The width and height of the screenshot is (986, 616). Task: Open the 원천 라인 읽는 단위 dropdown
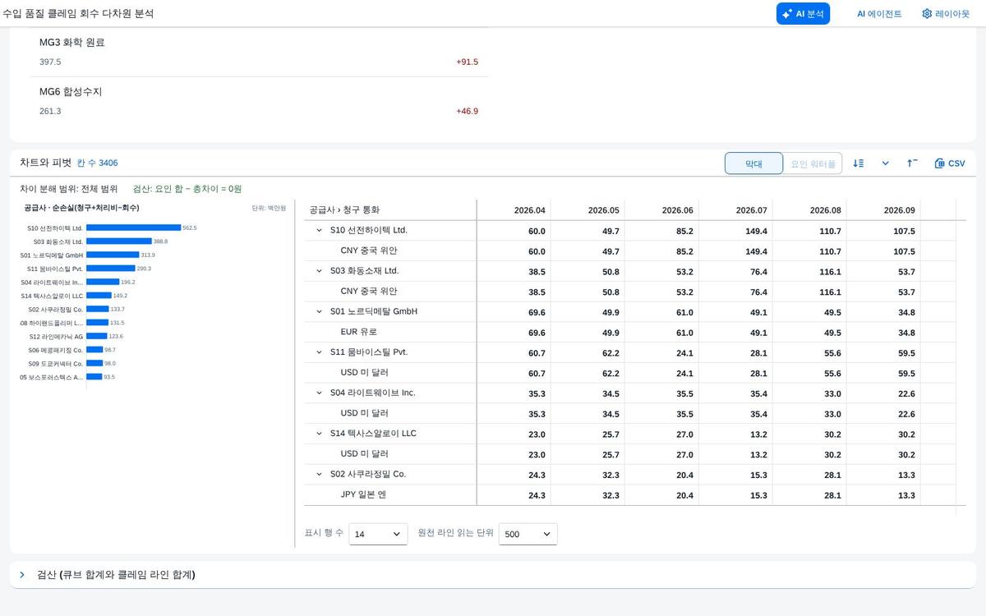[528, 534]
